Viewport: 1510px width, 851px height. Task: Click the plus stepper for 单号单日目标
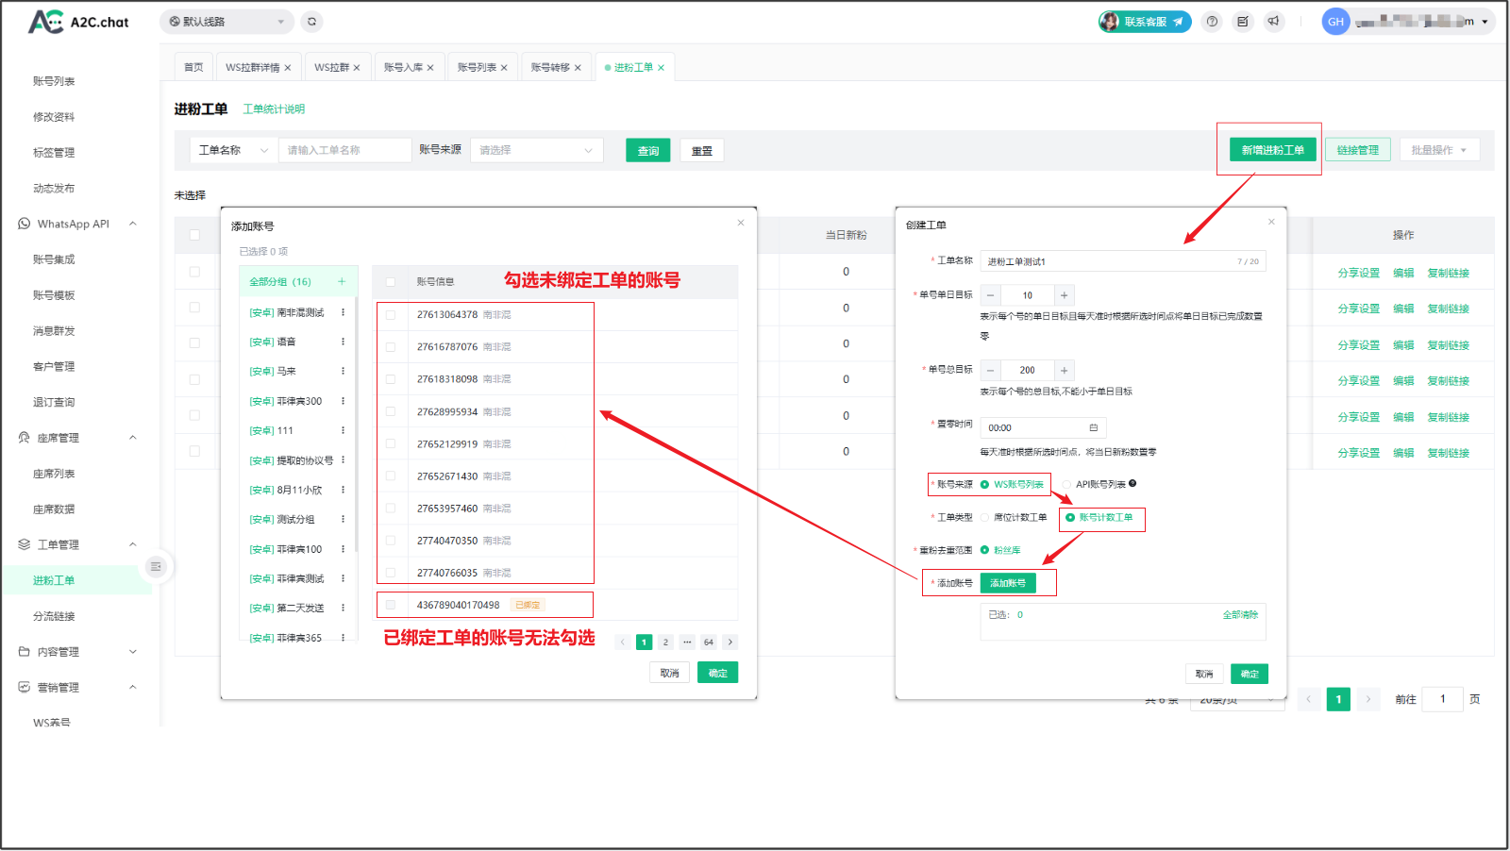tap(1064, 295)
